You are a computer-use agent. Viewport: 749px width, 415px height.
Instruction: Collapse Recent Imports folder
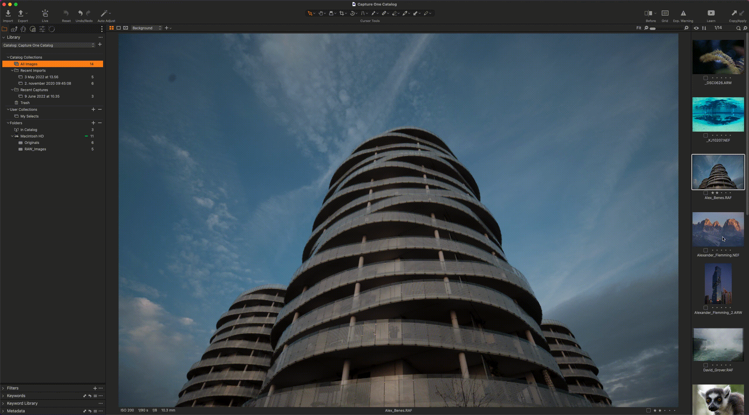(12, 70)
